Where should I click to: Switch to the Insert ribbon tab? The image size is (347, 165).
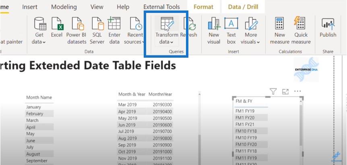pyautogui.click(x=30, y=7)
